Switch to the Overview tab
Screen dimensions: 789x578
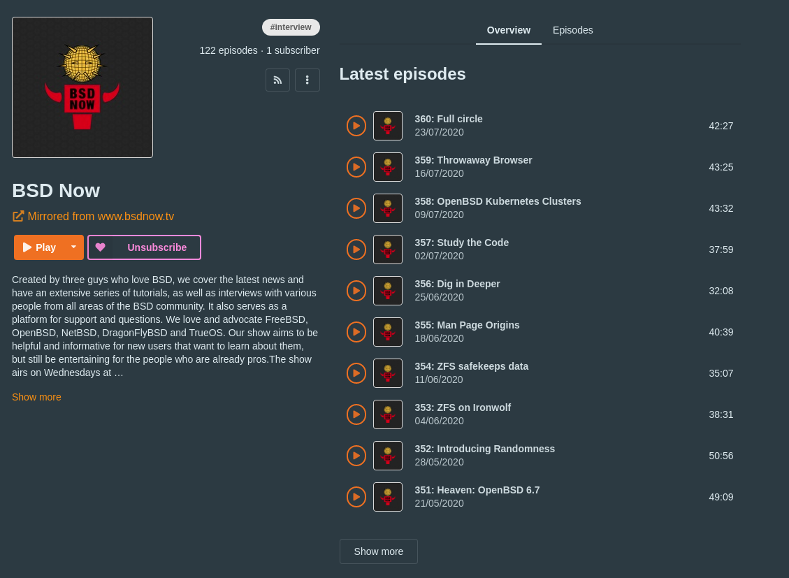509,30
